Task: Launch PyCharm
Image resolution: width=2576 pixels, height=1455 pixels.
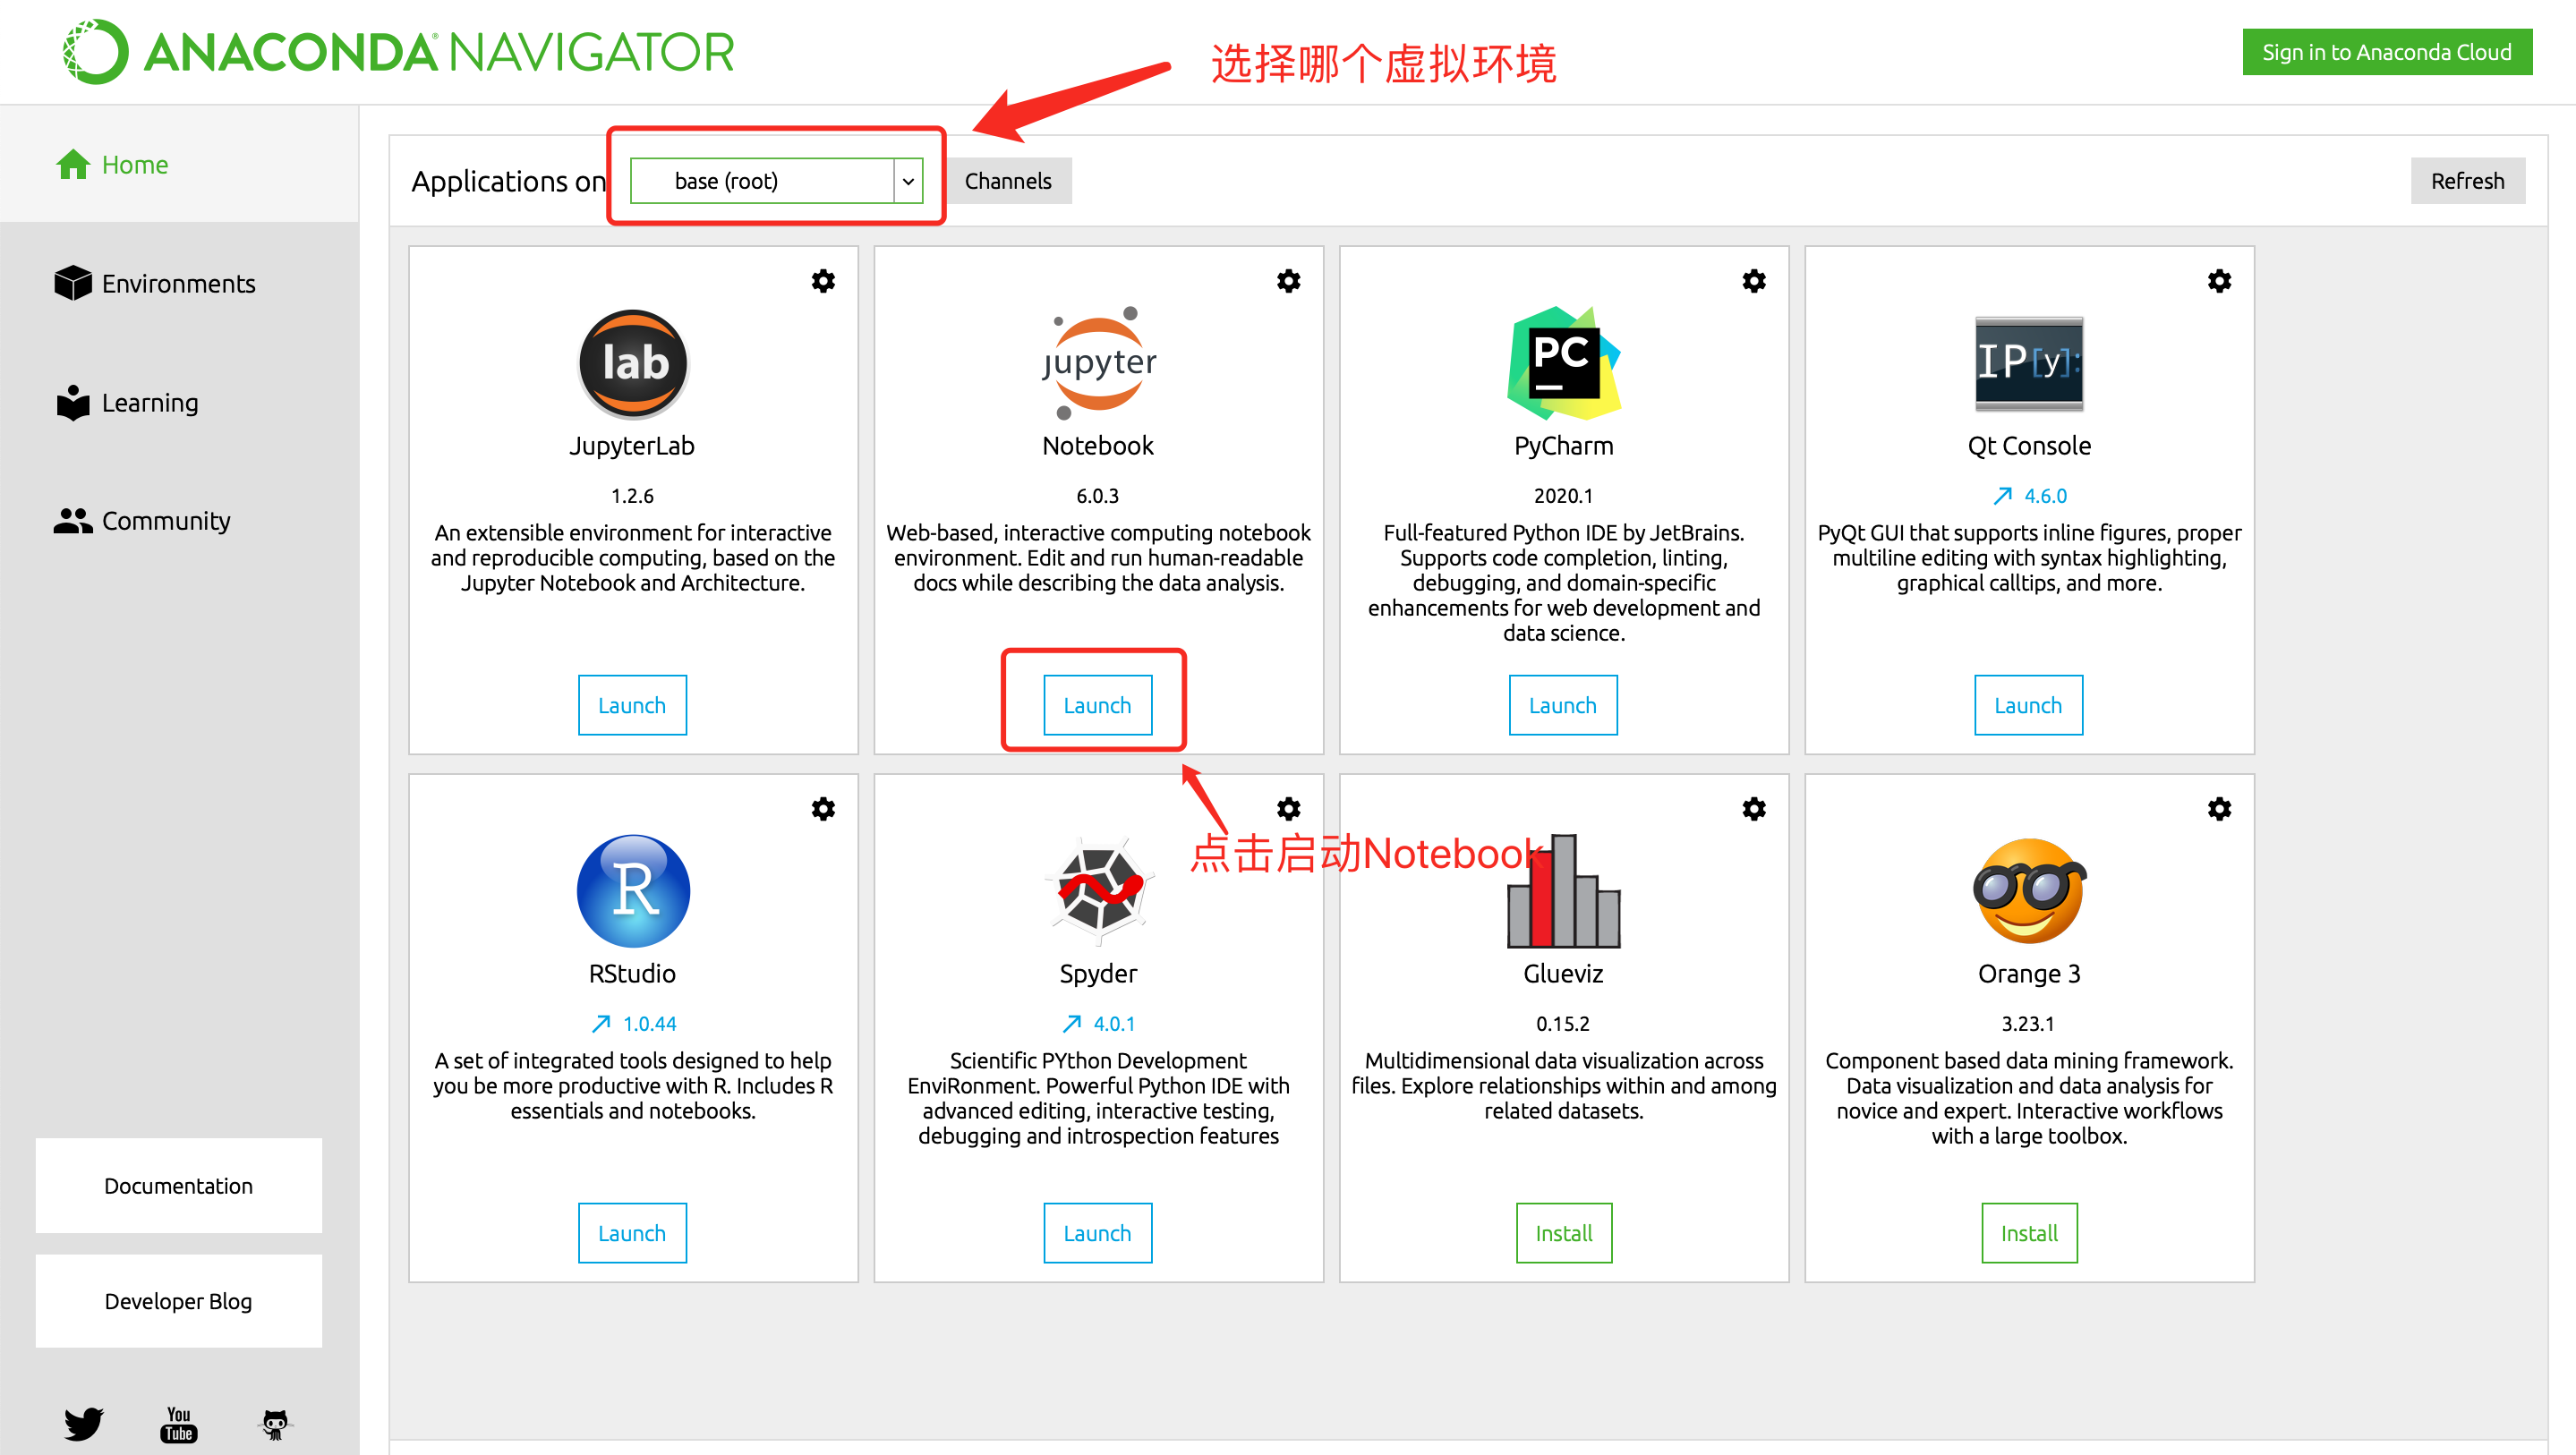Action: click(x=1563, y=705)
